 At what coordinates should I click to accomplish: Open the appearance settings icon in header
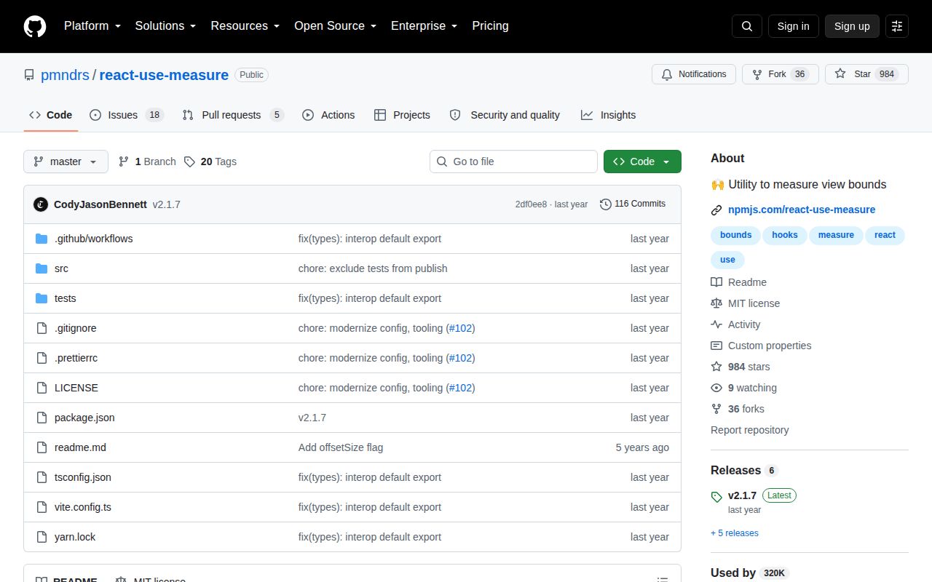[x=897, y=26]
